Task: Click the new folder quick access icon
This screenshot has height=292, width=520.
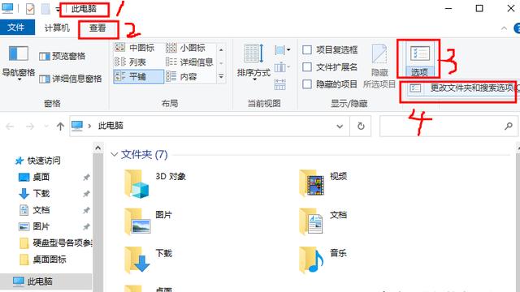Action: tap(45, 9)
